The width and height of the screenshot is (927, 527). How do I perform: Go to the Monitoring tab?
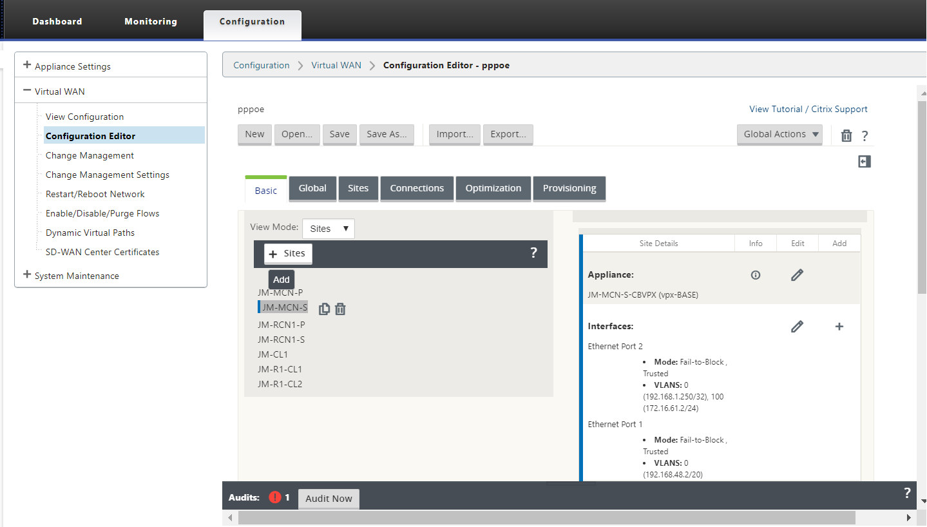point(151,21)
